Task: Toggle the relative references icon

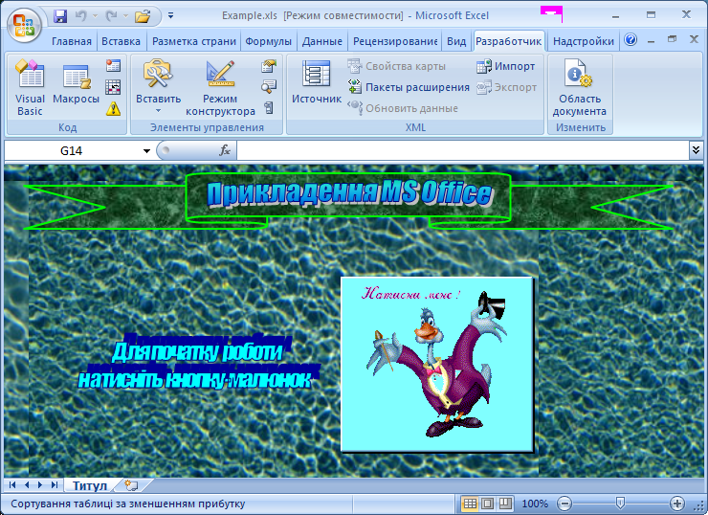Action: pyautogui.click(x=113, y=87)
